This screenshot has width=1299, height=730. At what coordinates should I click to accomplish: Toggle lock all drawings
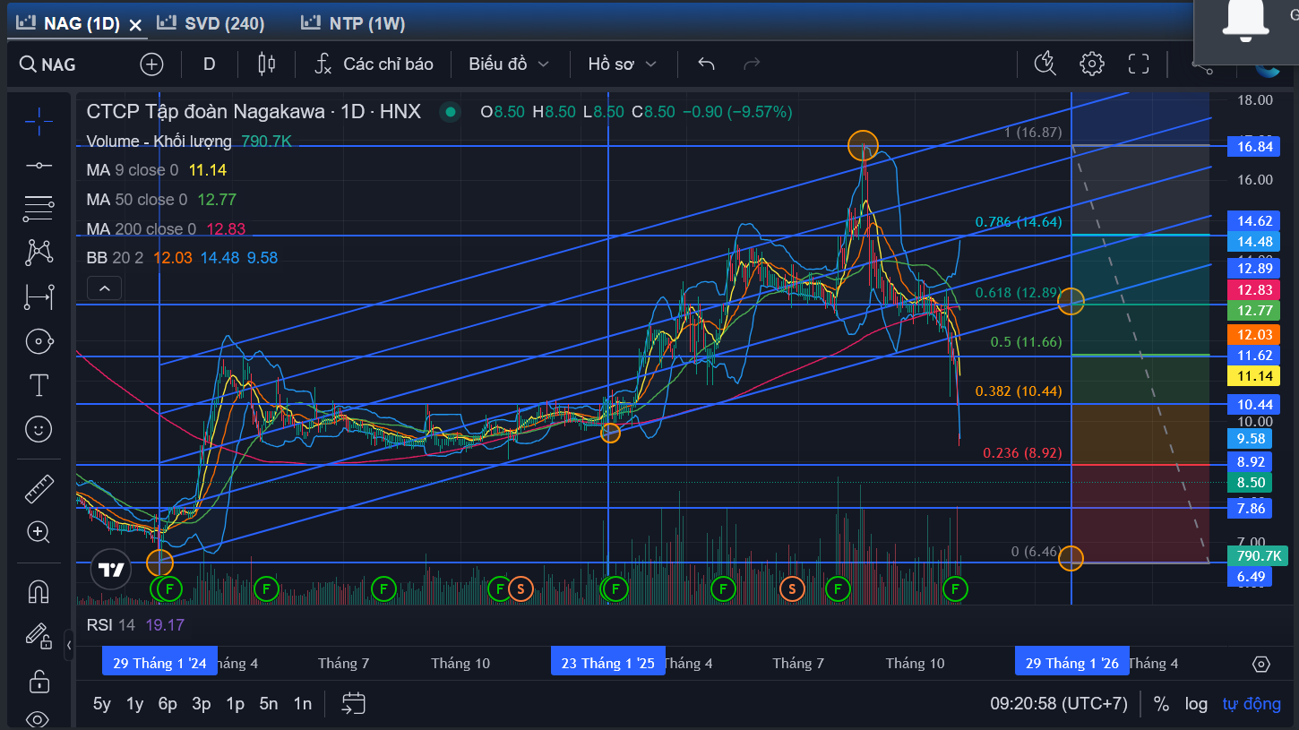click(x=39, y=681)
